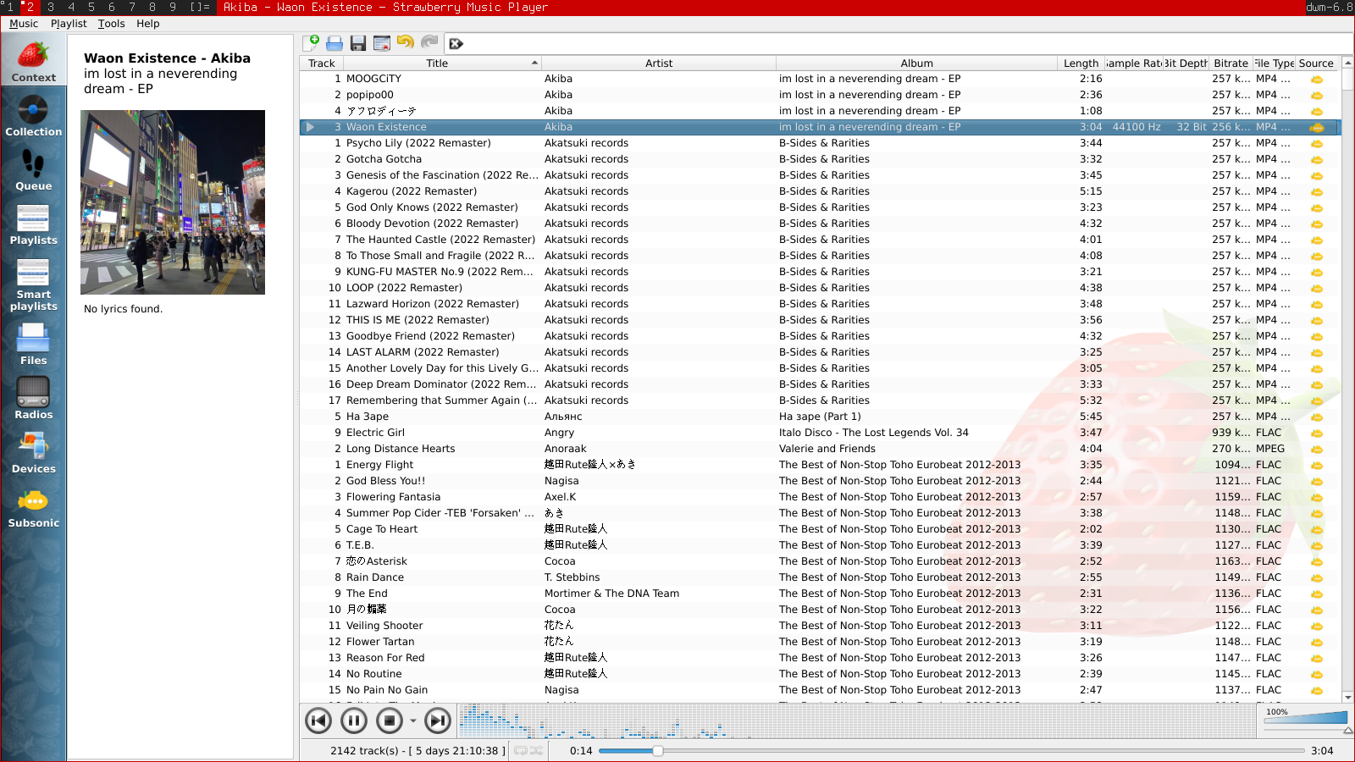Switch to the Playlists view
The image size is (1355, 762).
[33, 224]
